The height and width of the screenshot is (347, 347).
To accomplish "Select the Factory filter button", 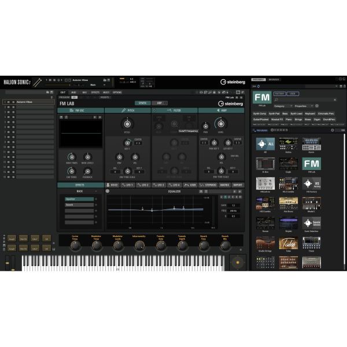I will click(x=279, y=94).
